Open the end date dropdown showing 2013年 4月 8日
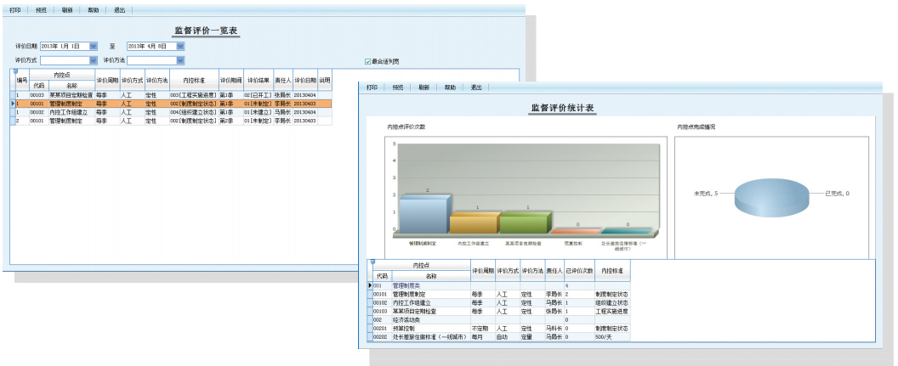The height and width of the screenshot is (366, 898). [180, 46]
